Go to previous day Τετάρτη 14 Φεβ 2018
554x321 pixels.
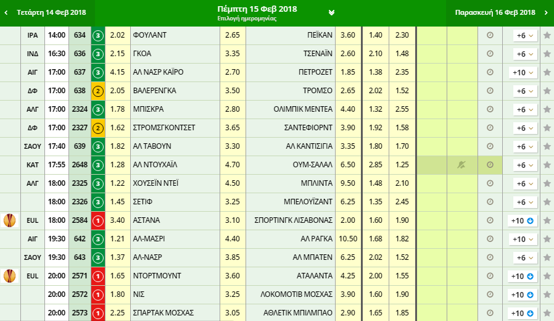46,12
